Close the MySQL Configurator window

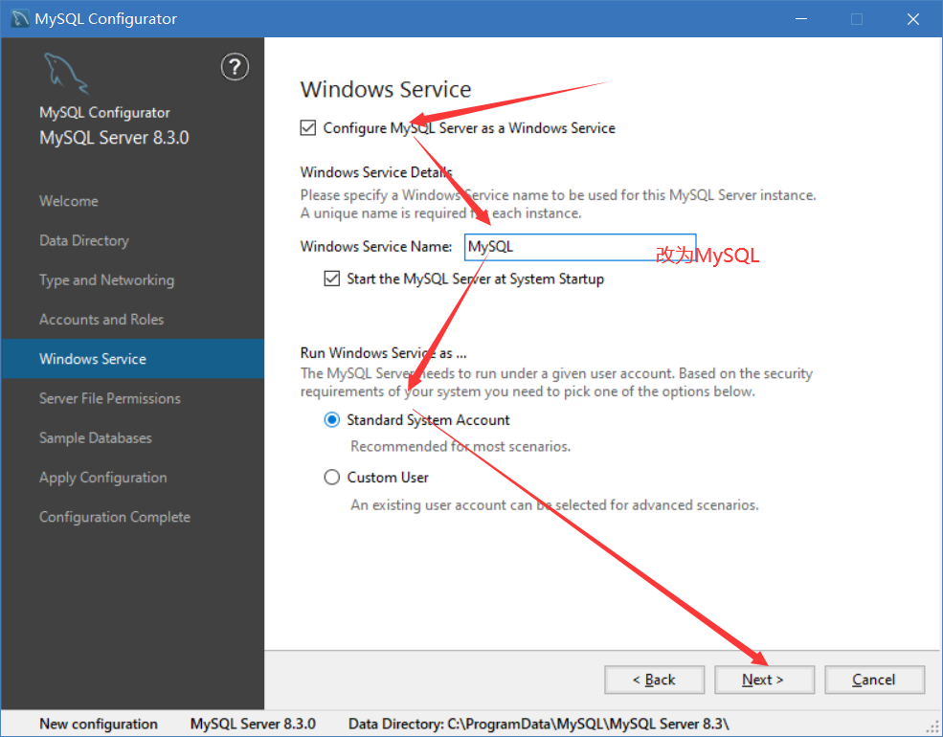[x=913, y=18]
